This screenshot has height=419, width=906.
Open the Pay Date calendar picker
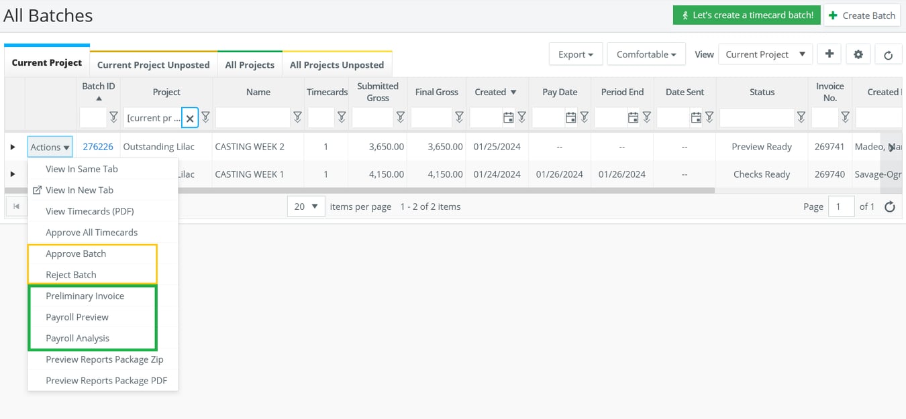coord(570,118)
